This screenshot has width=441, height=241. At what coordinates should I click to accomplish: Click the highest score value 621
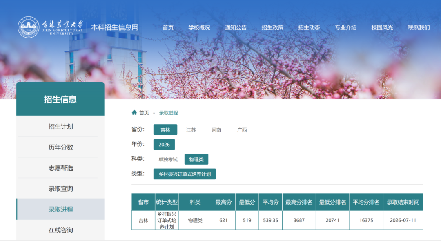[x=224, y=220]
